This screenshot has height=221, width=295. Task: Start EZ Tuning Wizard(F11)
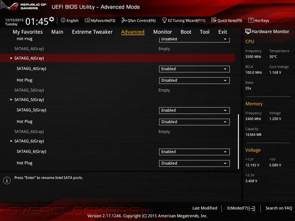(x=184, y=20)
